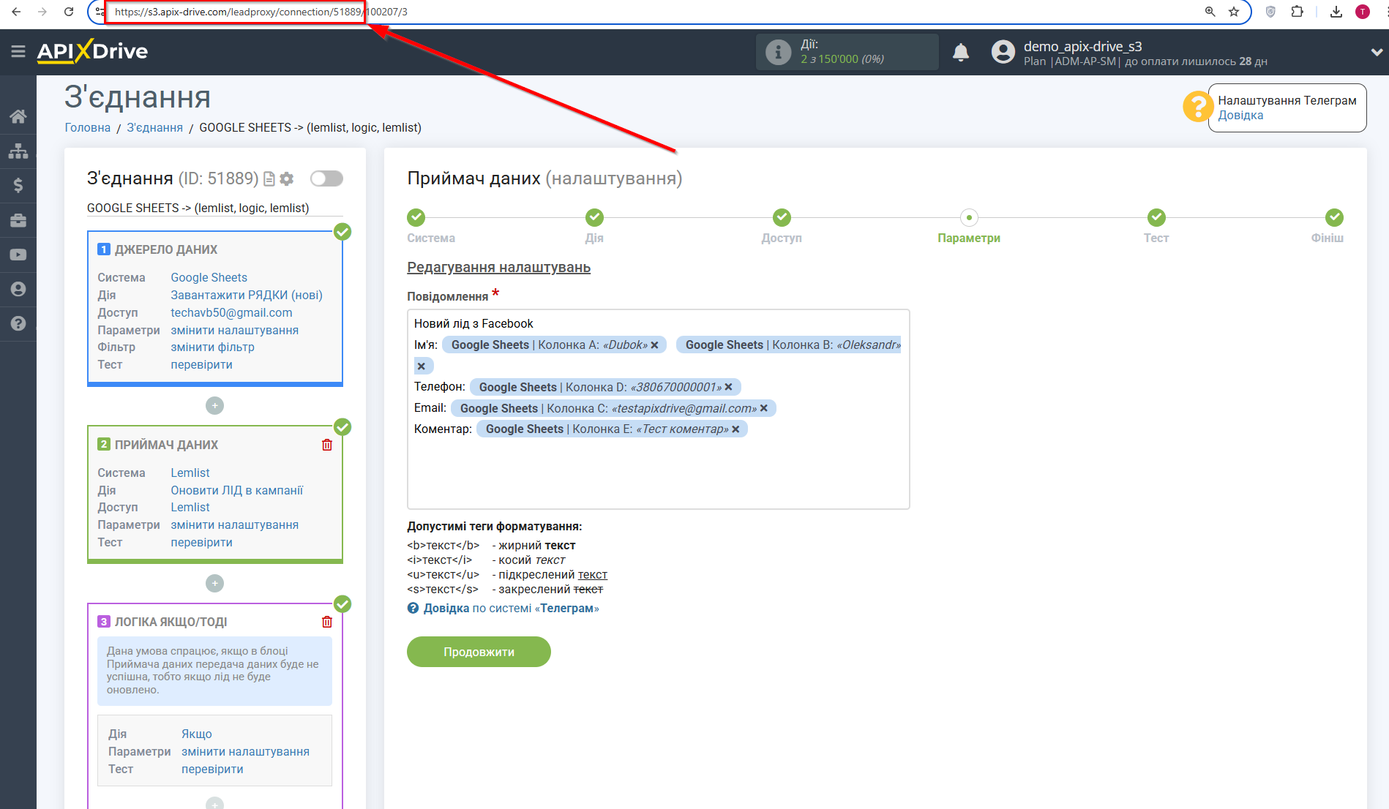Reload the browser page
Screen dimensions: 1389x809
point(69,12)
